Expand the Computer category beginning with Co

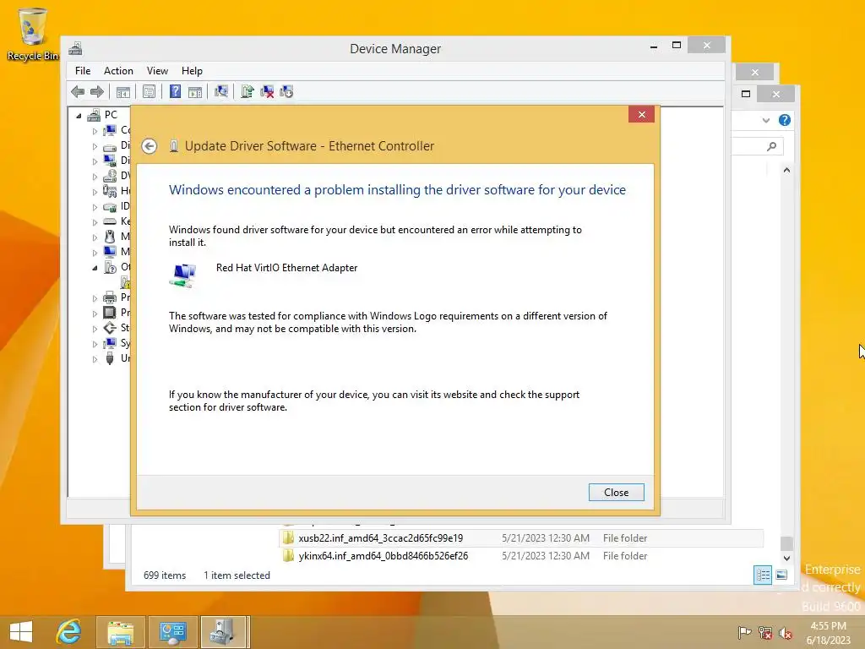pyautogui.click(x=95, y=131)
